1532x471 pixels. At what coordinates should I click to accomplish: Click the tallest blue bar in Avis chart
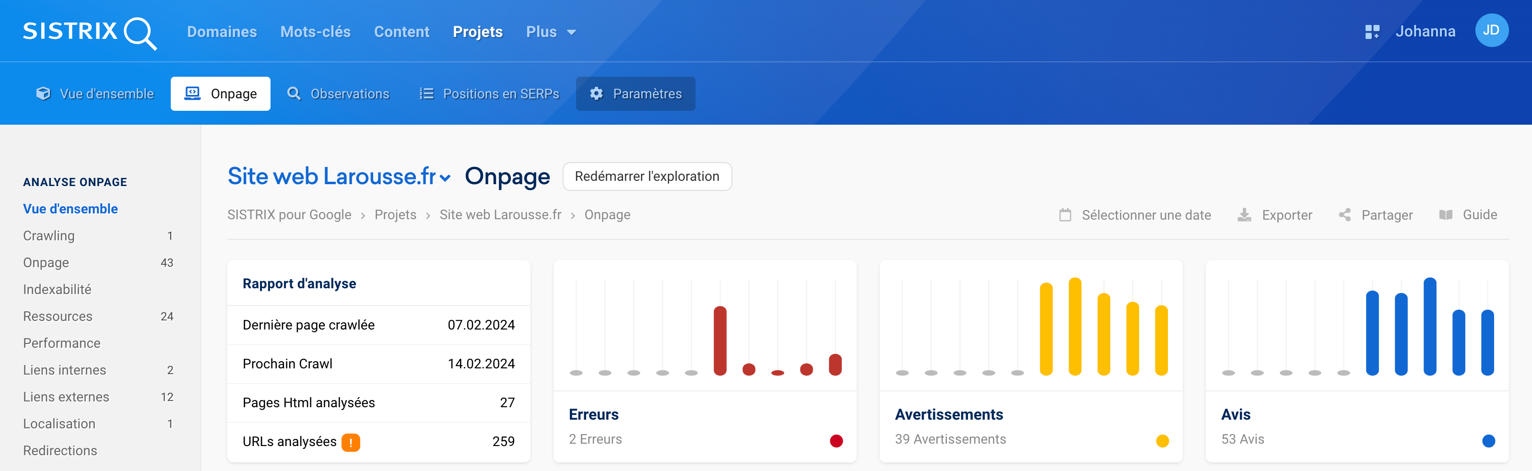point(1430,327)
